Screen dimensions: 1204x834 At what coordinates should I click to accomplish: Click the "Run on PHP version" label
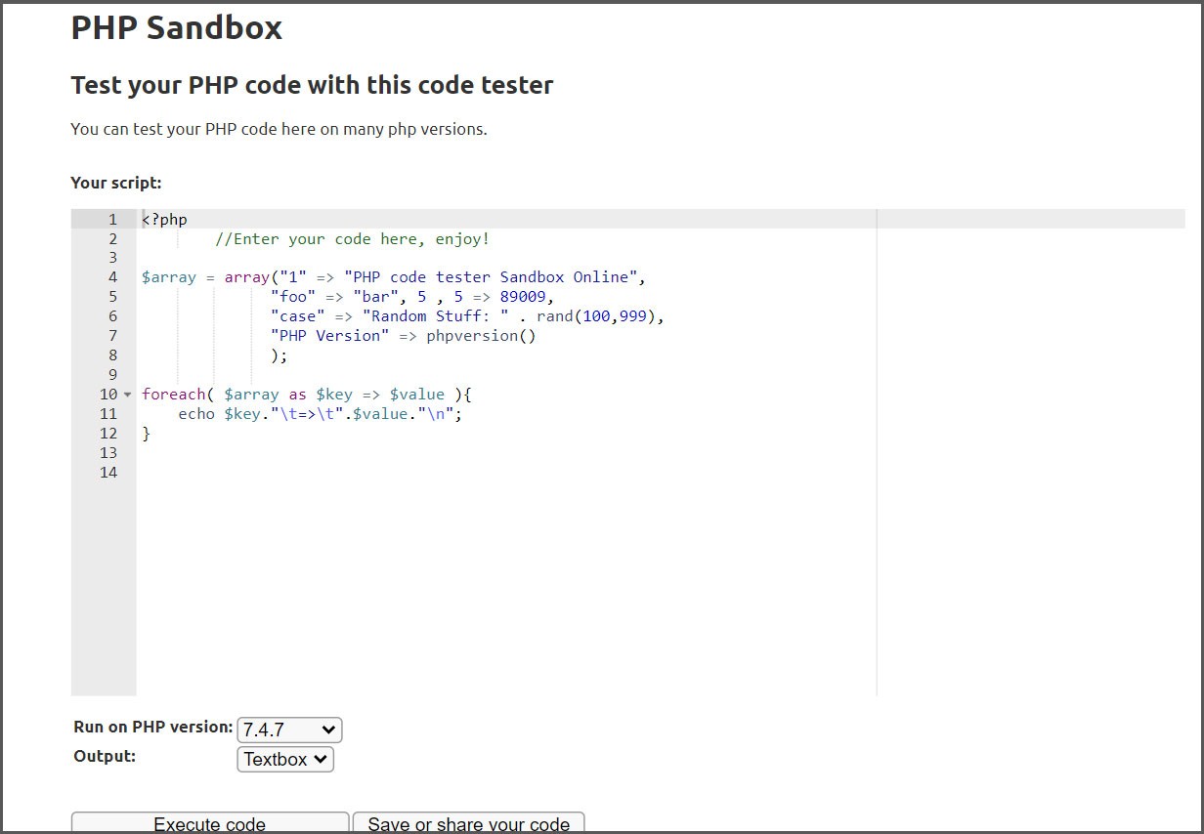[153, 728]
